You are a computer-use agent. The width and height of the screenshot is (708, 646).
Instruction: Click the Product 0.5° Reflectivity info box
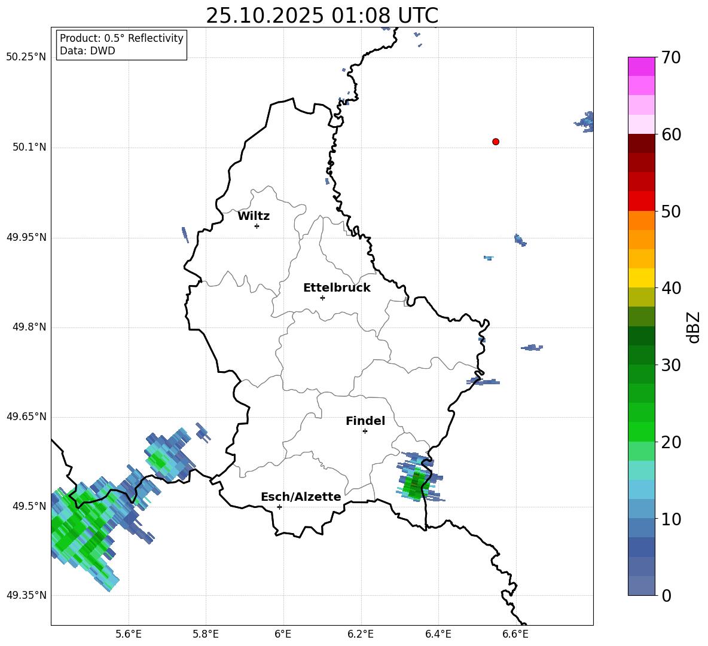[x=121, y=44]
